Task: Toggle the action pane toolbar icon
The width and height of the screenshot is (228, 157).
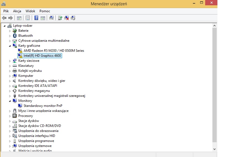Action: point(43,18)
